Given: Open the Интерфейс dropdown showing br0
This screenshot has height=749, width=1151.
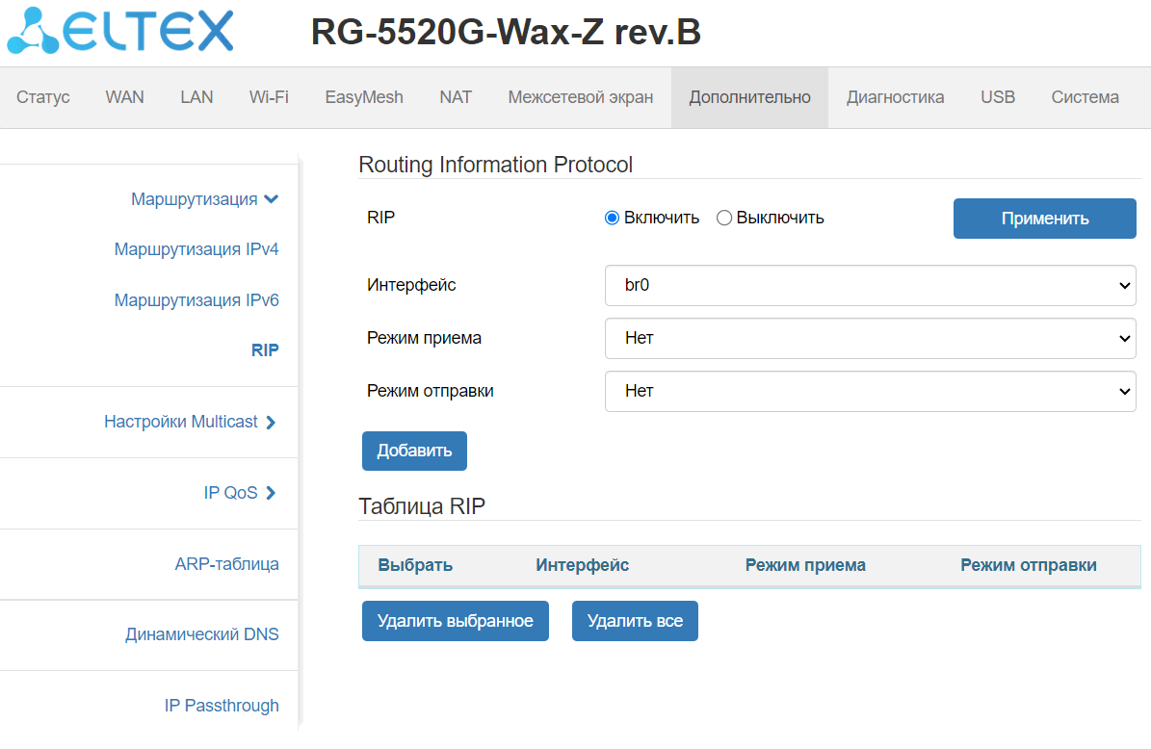Looking at the screenshot, I should pos(870,286).
